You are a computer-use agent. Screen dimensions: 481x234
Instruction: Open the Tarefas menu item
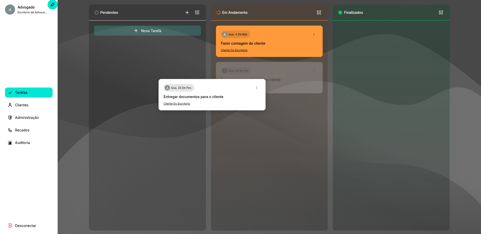coord(29,93)
